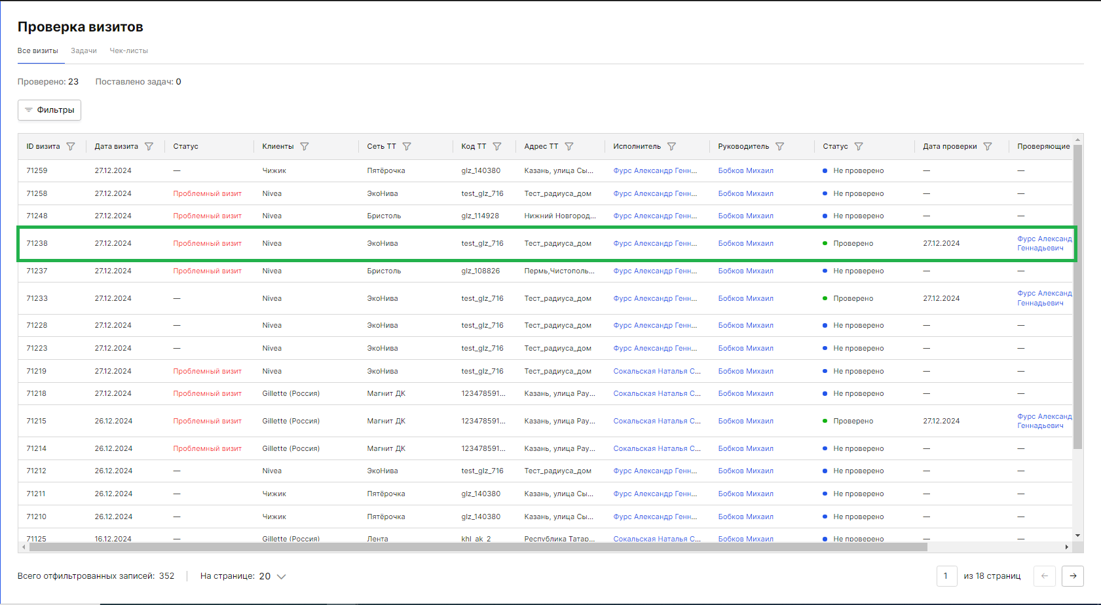This screenshot has height=605, width=1101.
Task: Click the Фильтры button
Action: [x=49, y=110]
